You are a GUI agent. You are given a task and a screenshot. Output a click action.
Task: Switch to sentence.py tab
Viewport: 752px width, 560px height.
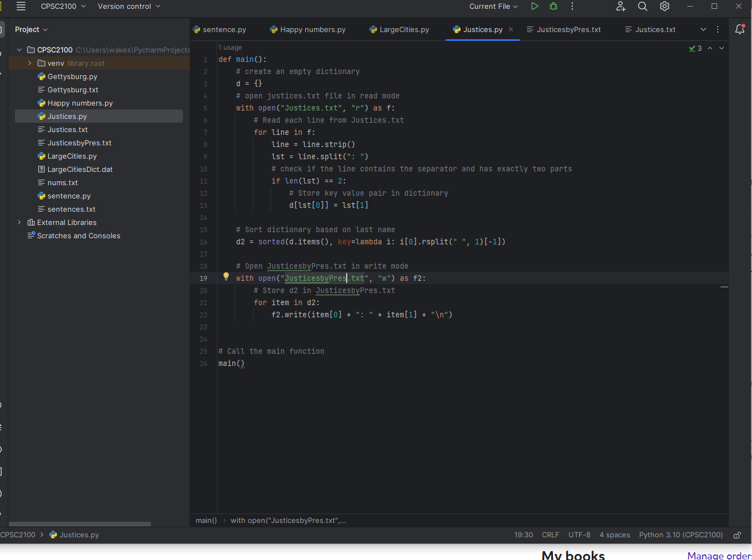[x=220, y=29]
